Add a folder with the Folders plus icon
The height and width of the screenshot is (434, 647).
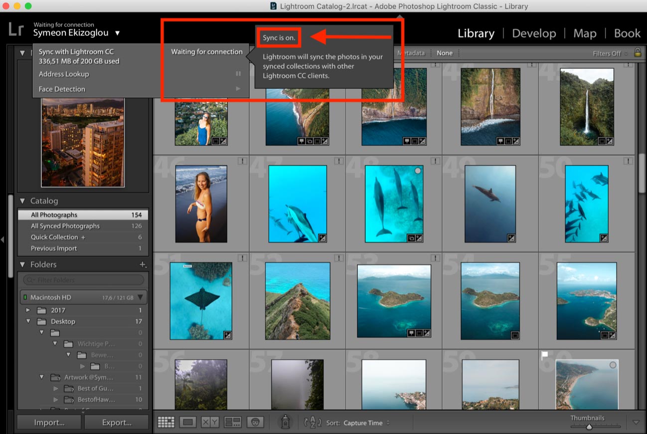pyautogui.click(x=143, y=264)
